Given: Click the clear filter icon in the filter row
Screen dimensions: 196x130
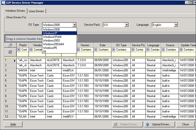Looking at the screenshot, I should (10, 52).
